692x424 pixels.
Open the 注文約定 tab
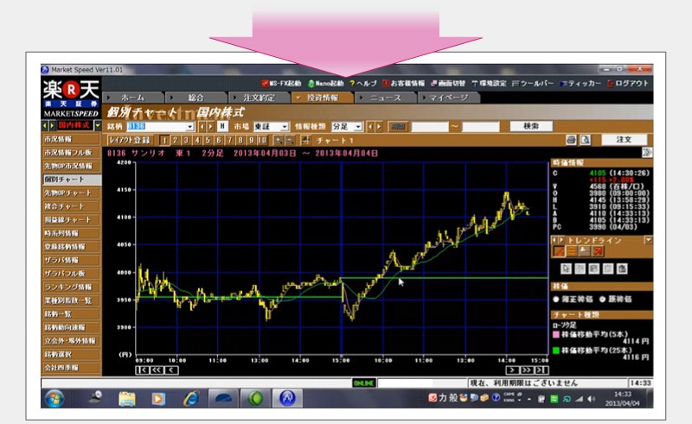[x=259, y=98]
